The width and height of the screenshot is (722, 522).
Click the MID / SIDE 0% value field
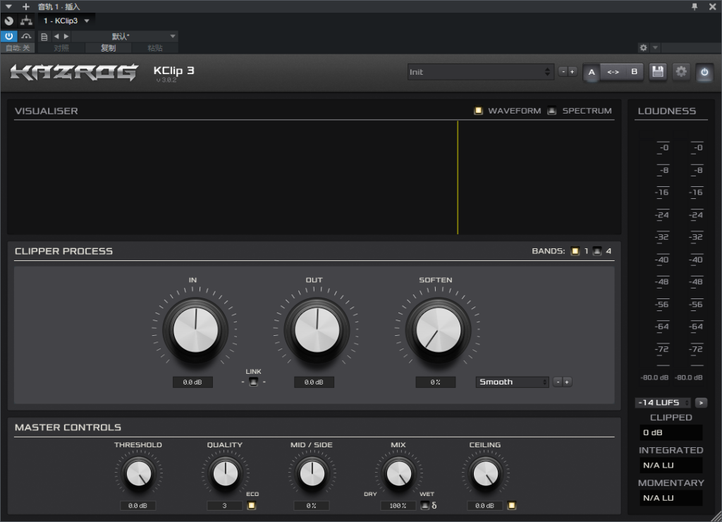coord(311,505)
